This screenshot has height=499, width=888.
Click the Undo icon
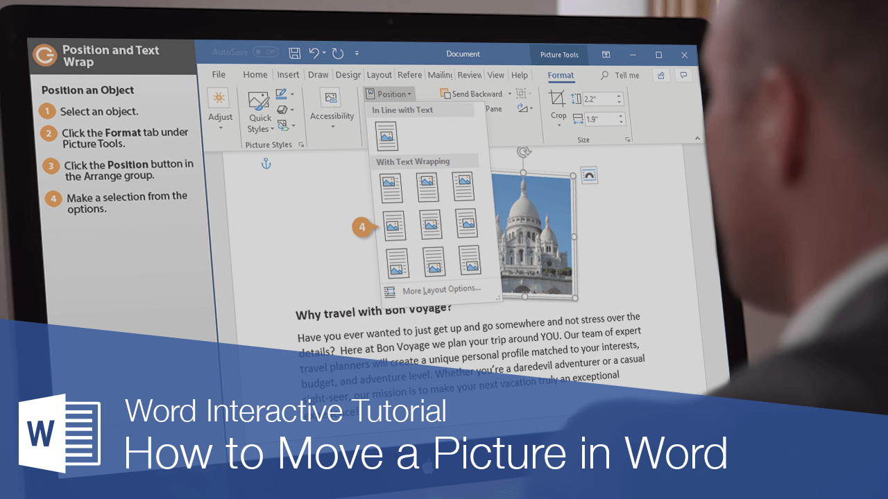click(314, 53)
